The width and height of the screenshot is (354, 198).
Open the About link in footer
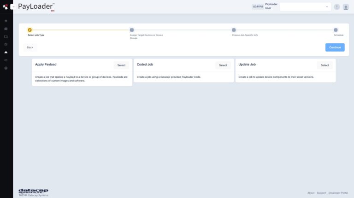pyautogui.click(x=311, y=193)
